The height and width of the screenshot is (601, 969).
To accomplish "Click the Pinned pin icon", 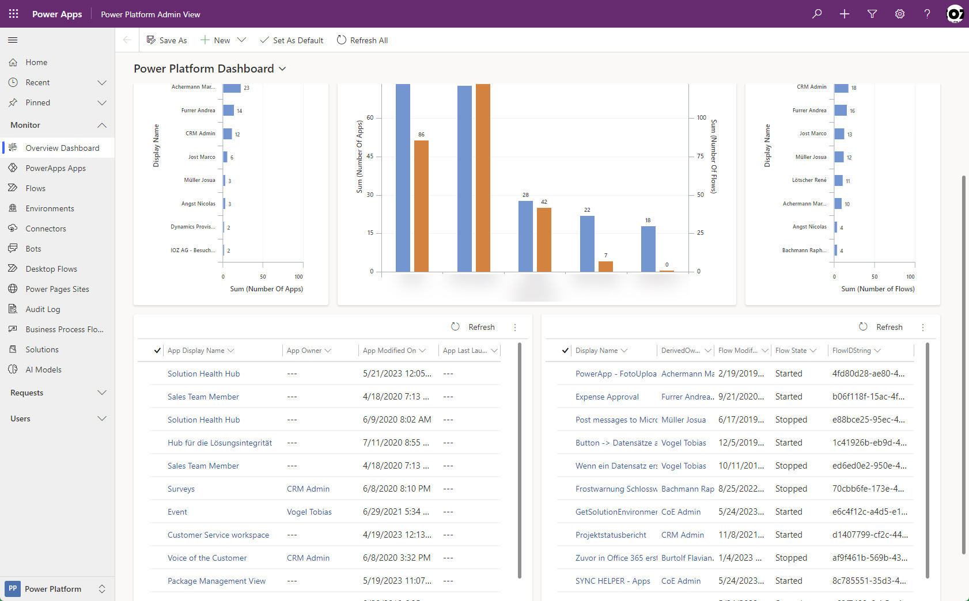I will [13, 102].
